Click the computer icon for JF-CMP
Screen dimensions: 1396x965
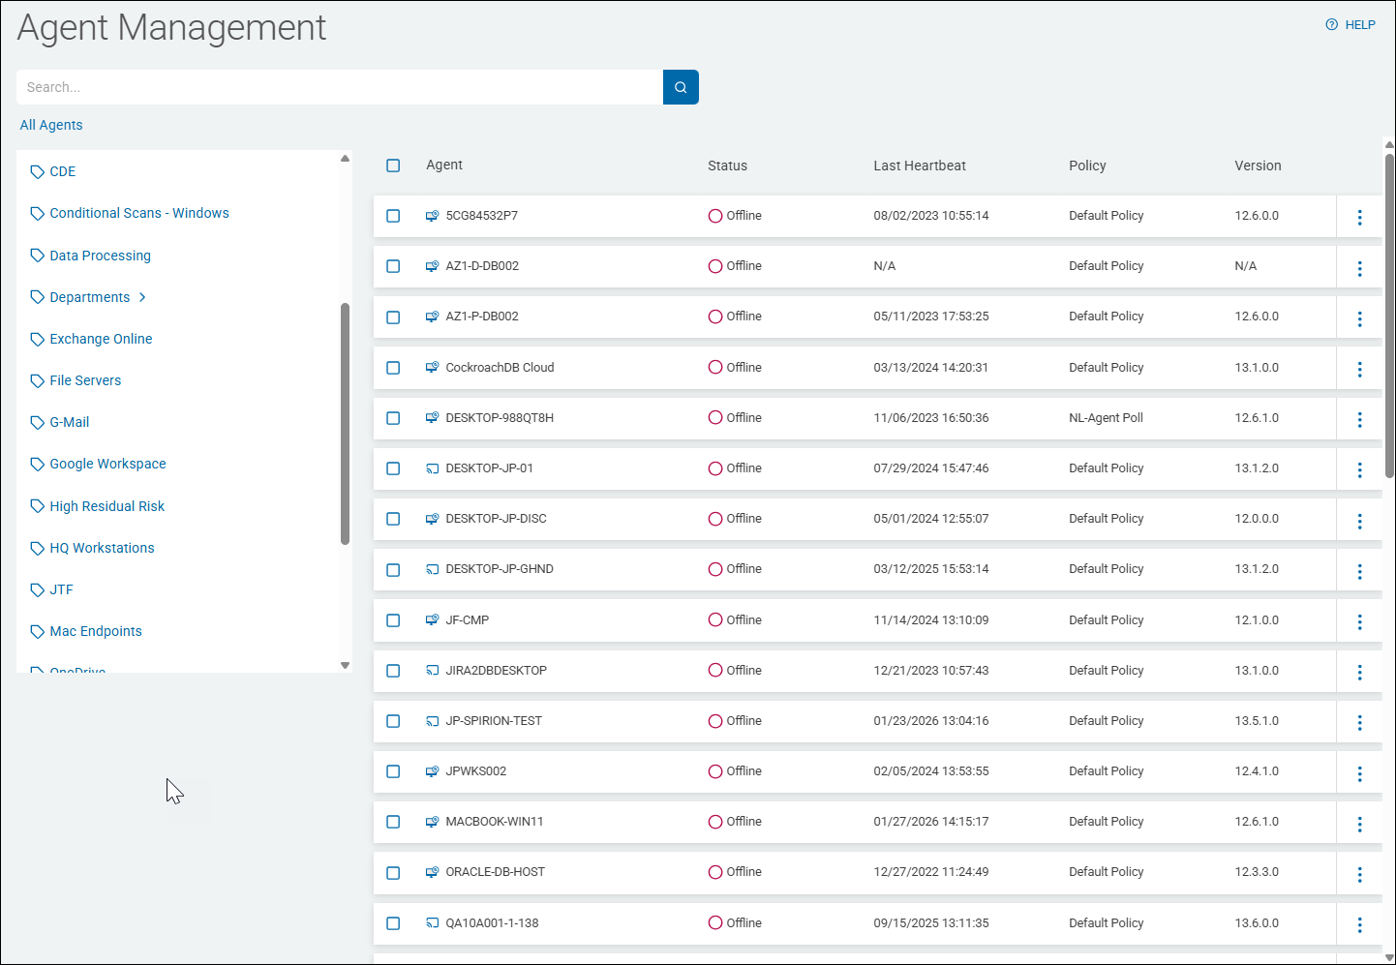tap(433, 620)
